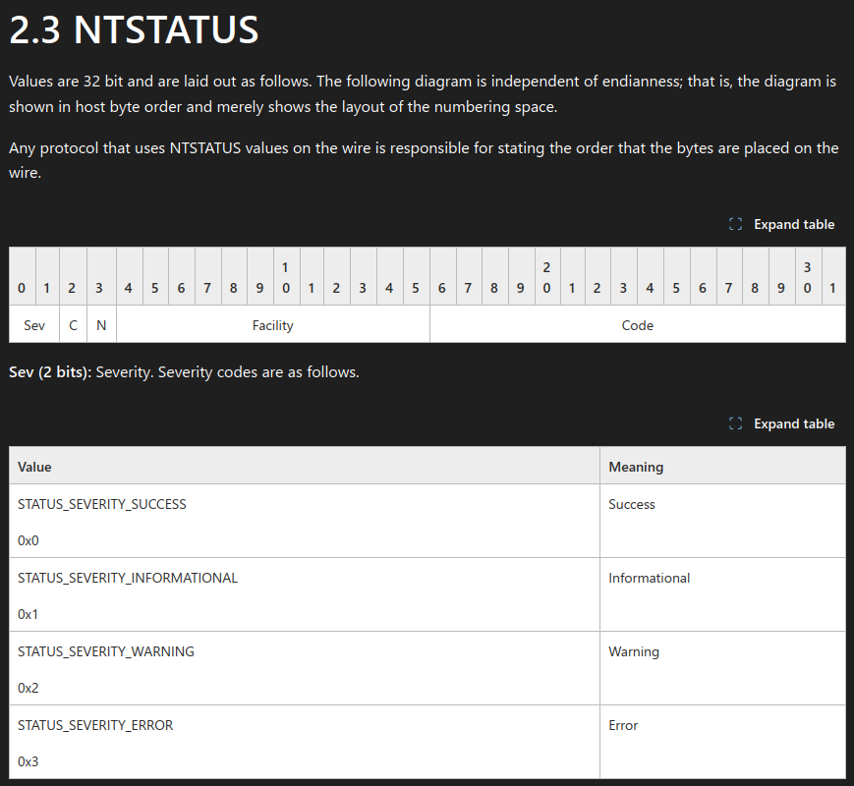
Task: Click the bit number 30 header cell
Action: point(807,277)
